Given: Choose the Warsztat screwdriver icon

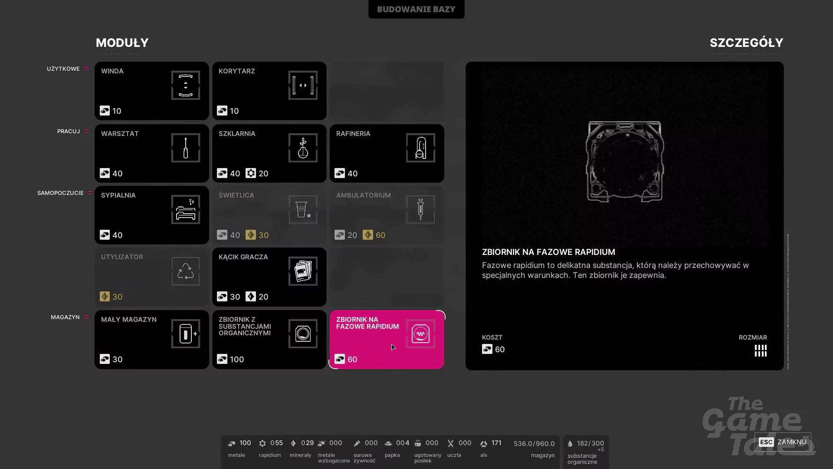Looking at the screenshot, I should tap(186, 148).
